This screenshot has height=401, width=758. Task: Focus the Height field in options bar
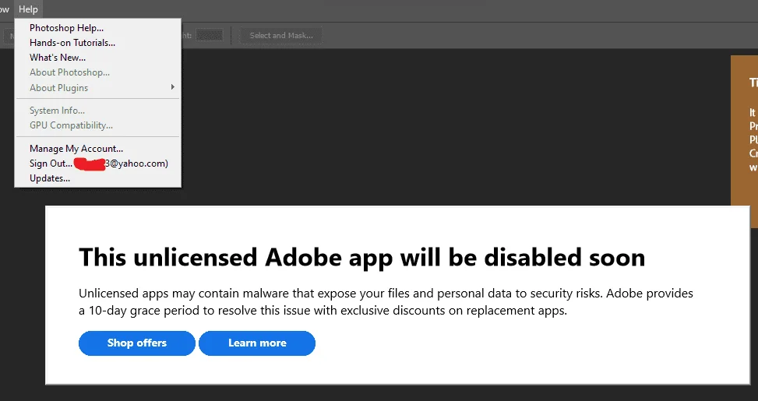(210, 35)
